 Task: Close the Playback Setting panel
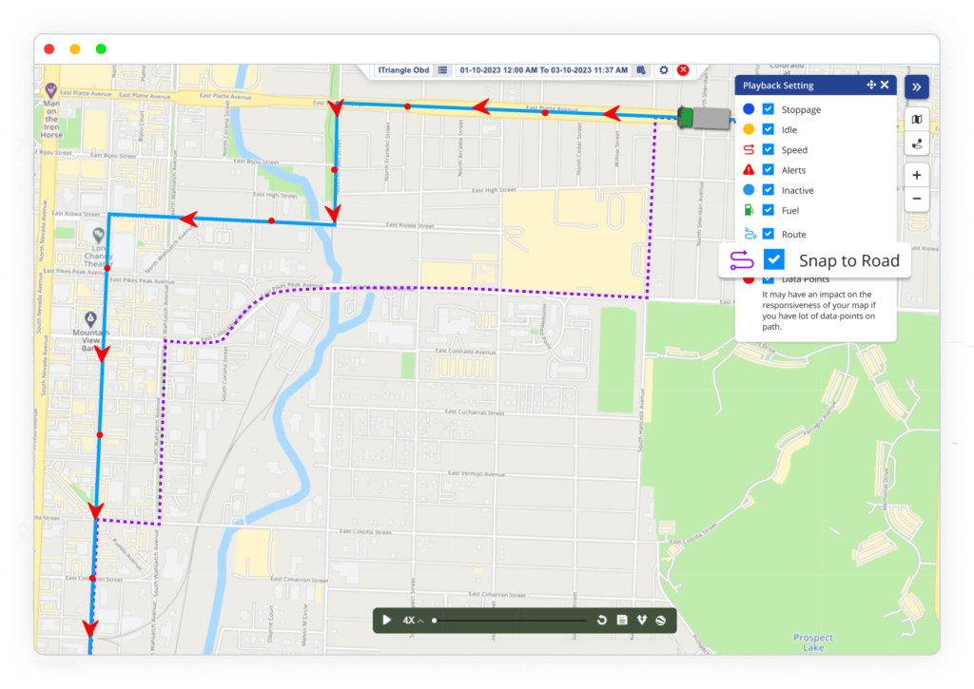pos(885,85)
